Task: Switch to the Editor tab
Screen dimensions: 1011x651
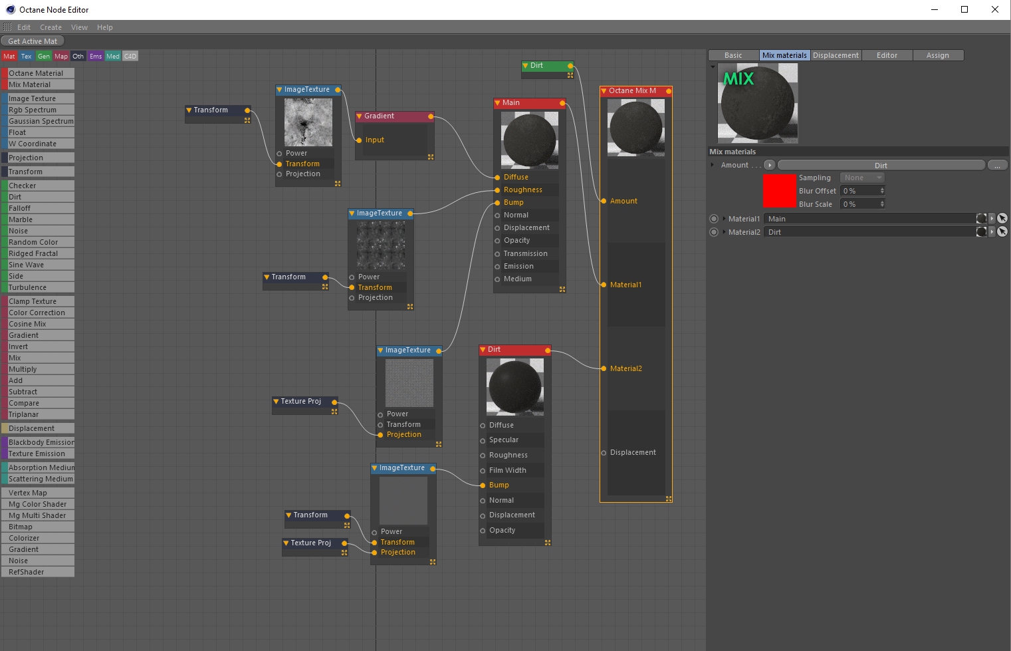Action: coord(887,55)
